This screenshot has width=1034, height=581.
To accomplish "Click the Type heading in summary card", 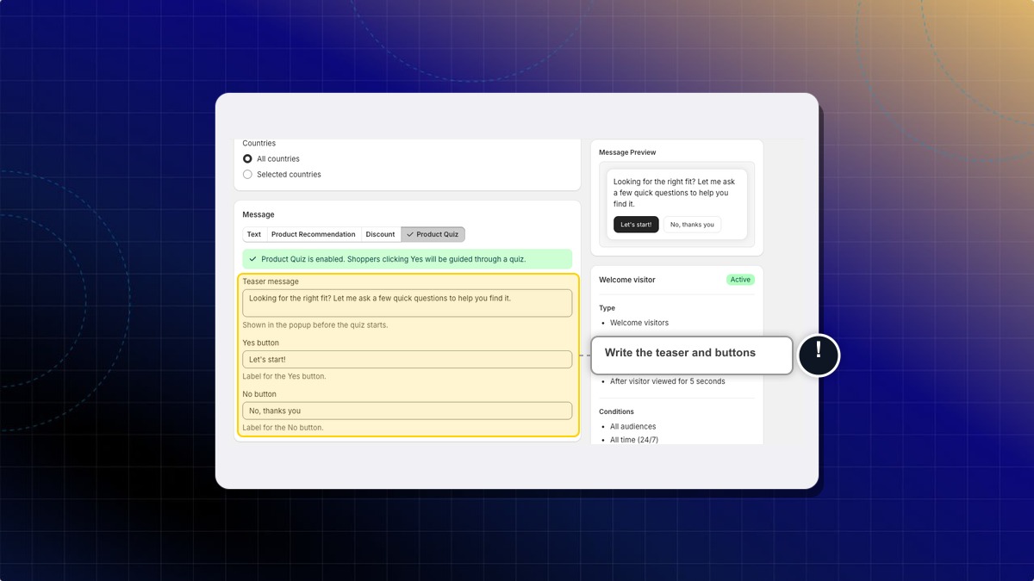I will (607, 308).
